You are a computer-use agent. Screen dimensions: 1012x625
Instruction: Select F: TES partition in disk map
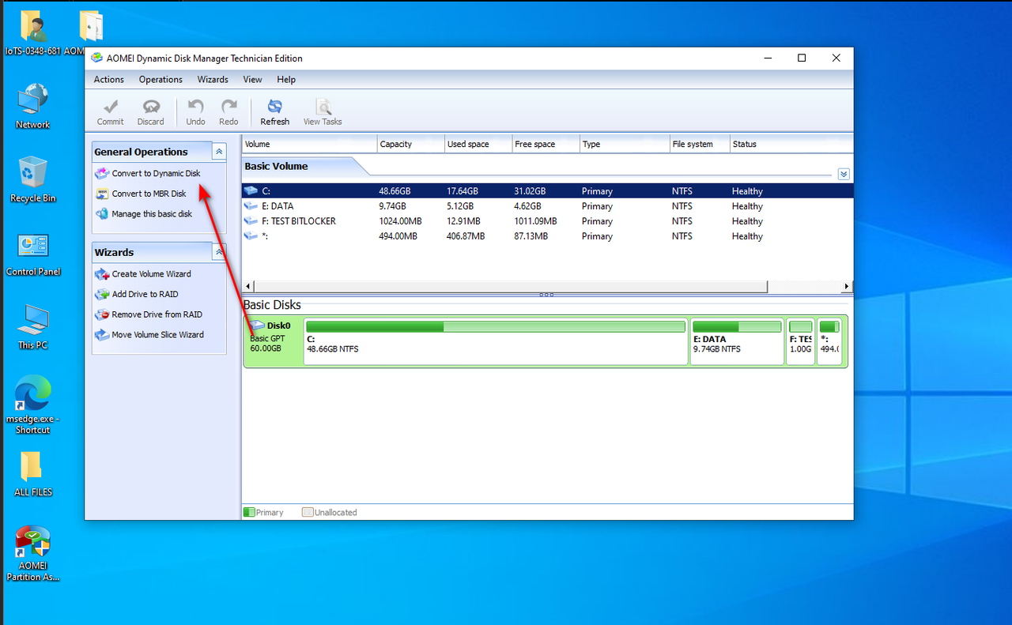click(800, 342)
